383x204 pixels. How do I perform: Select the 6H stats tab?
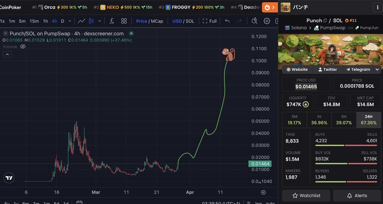click(344, 120)
